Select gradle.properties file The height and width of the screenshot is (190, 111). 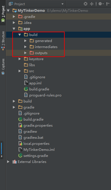(x=38, y=126)
